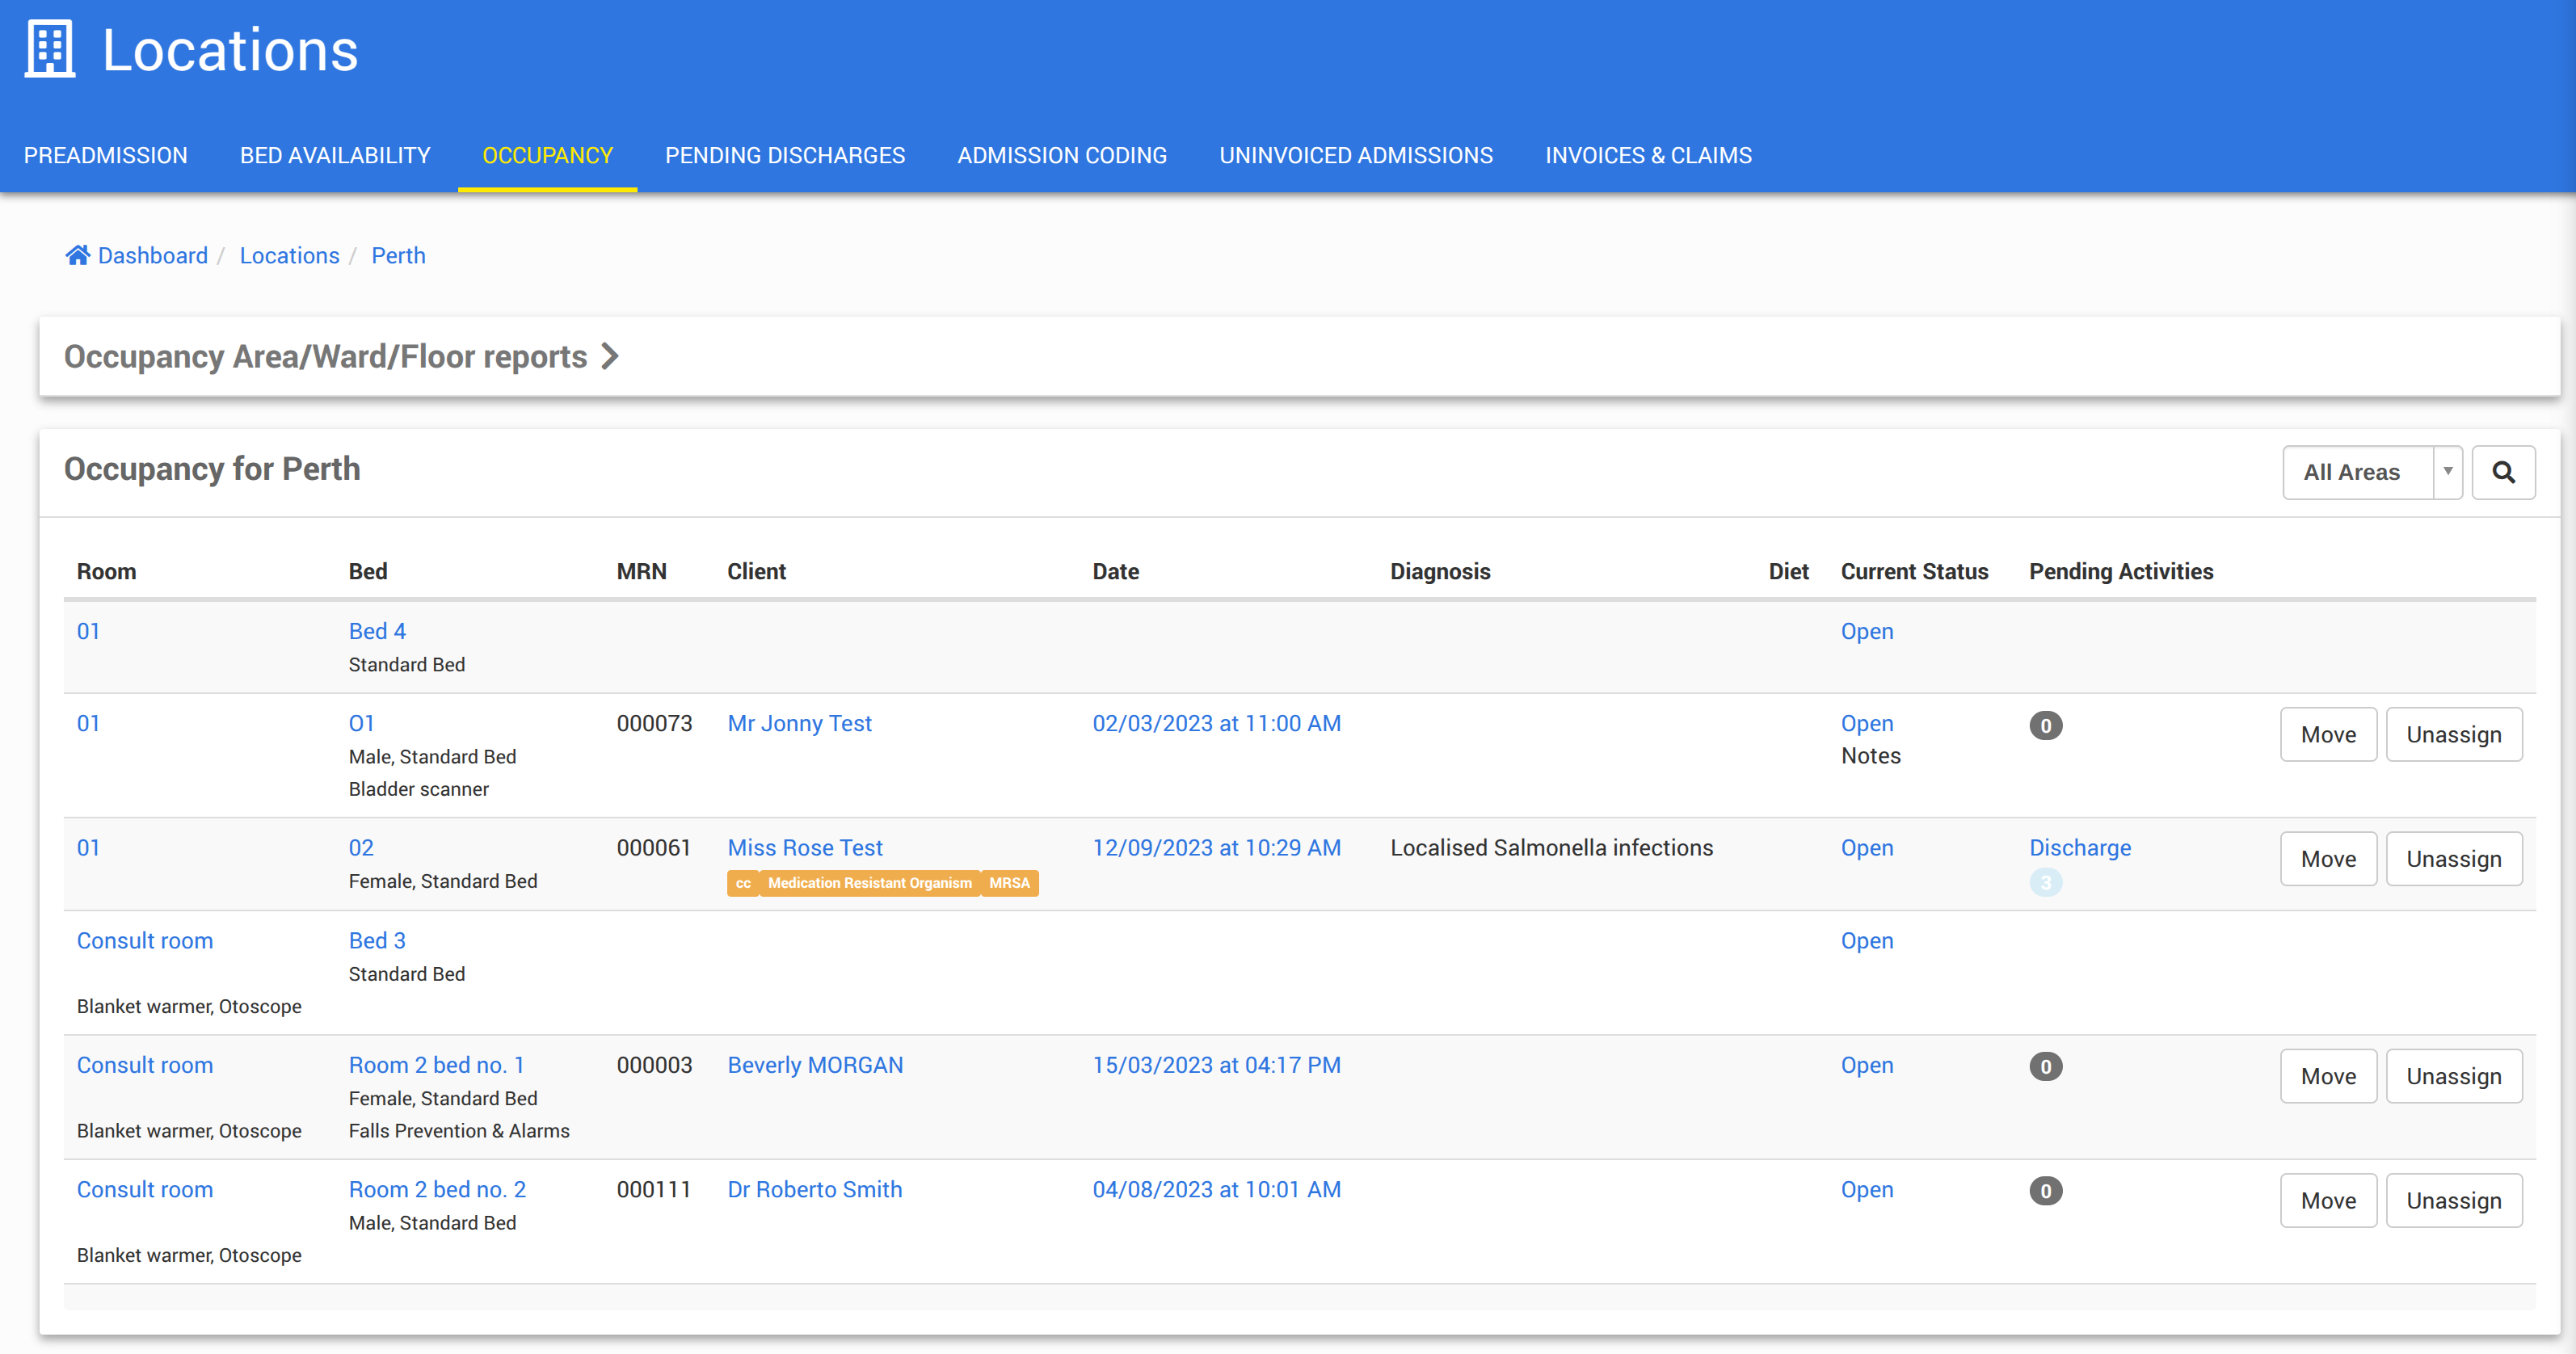
Task: Click the Discharge pending activity link
Action: click(x=2079, y=847)
